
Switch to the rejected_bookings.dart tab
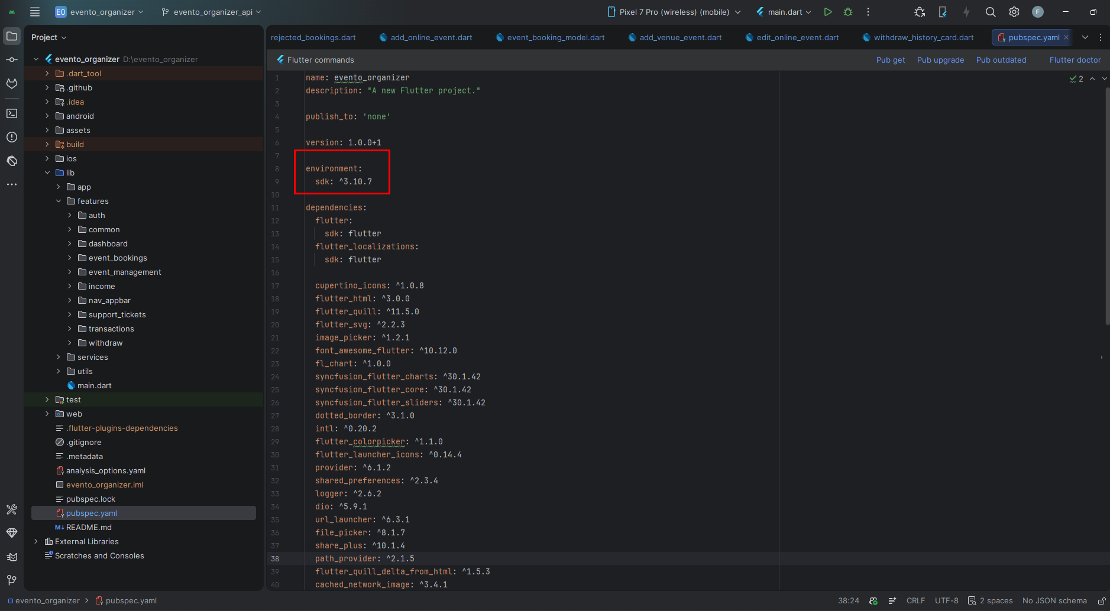coord(313,37)
